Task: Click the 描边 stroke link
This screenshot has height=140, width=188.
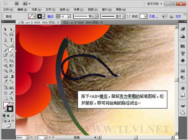Action: [x=50, y=17]
